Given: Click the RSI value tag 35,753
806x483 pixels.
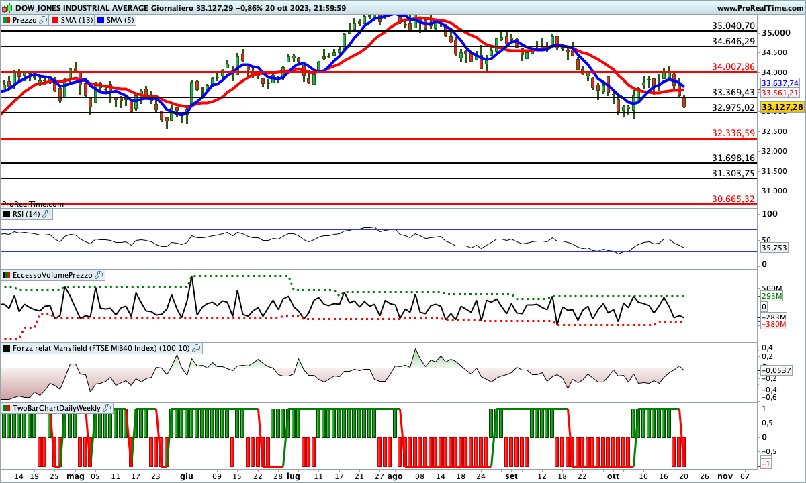Looking at the screenshot, I should coord(774,248).
